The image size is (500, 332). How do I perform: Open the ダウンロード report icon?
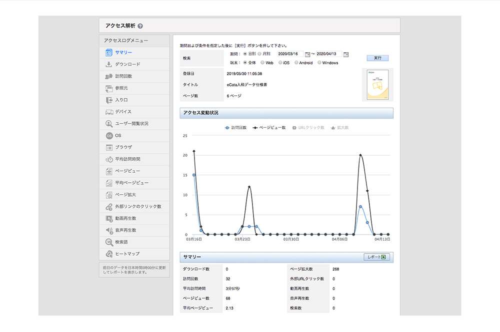(109, 64)
